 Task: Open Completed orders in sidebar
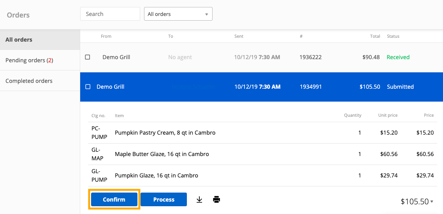click(40, 81)
